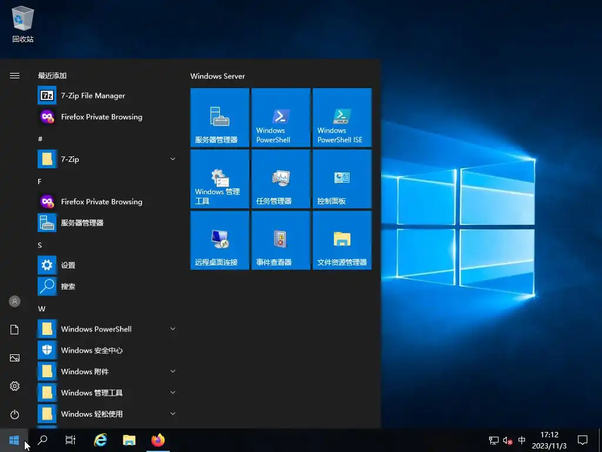The image size is (602, 452).
Task: Open Firefox Private Browsing under letter F
Action: (x=107, y=202)
